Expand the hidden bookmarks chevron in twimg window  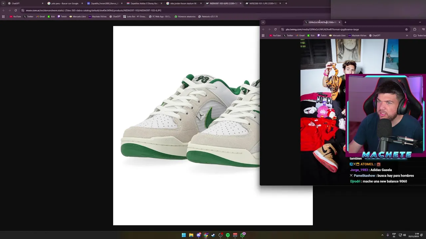pos(407,36)
